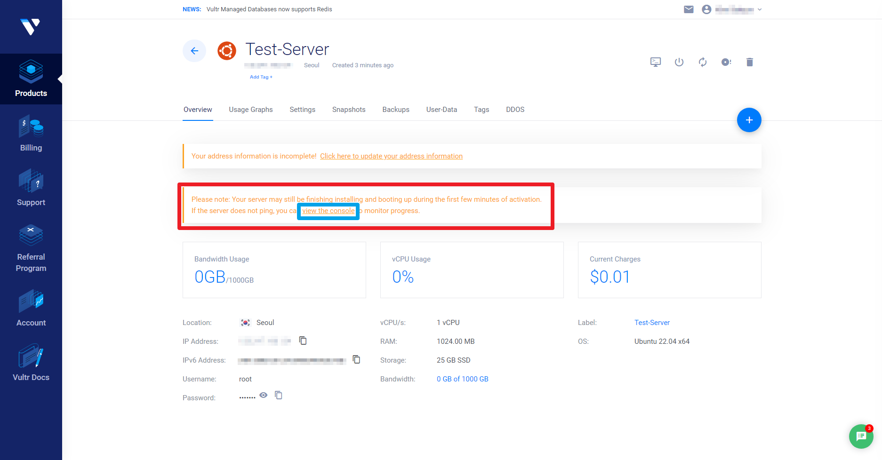Screen dimensions: 882x460
Task: Click the Test-Server title heading
Action: [x=287, y=49]
